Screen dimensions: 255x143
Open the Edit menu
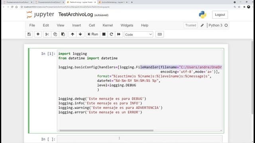(46, 25)
